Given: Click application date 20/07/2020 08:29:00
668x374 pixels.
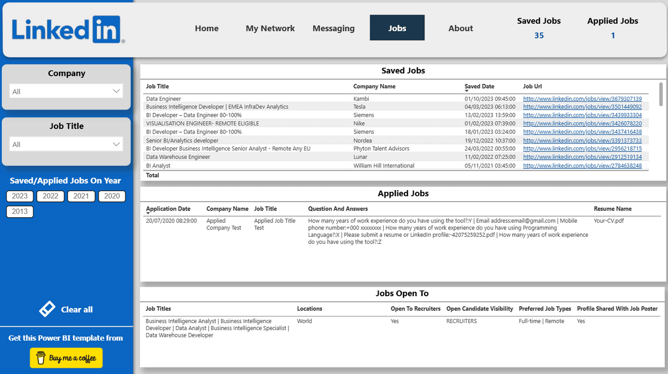Looking at the screenshot, I should (171, 221).
